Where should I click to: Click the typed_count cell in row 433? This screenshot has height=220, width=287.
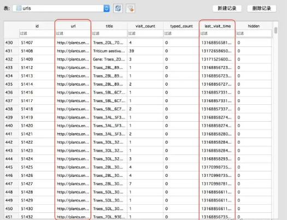[x=181, y=68]
